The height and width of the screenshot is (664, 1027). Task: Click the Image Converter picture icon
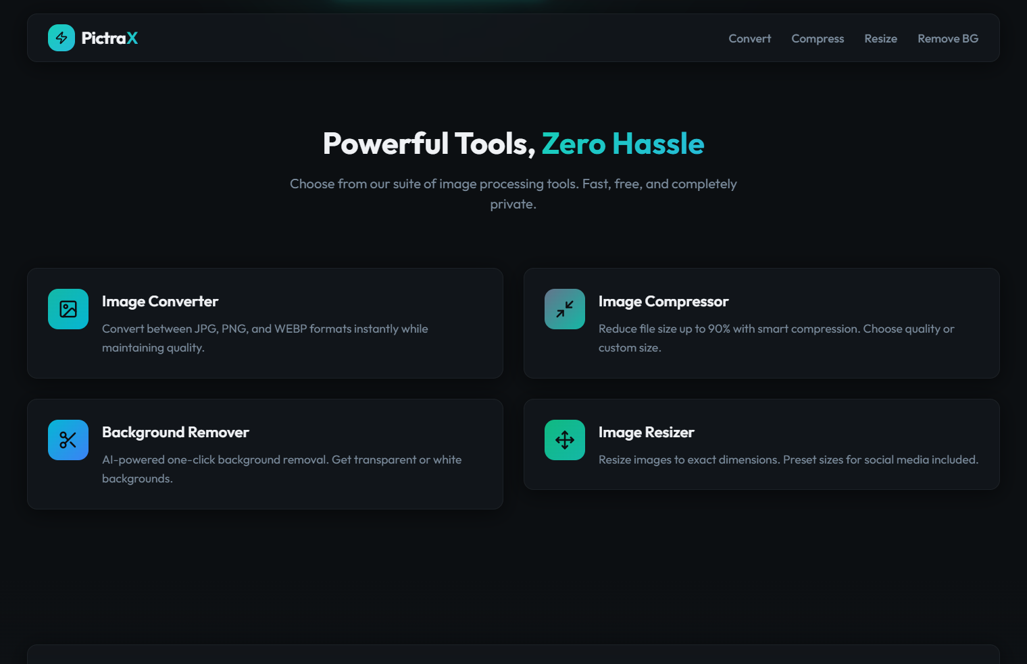tap(68, 309)
